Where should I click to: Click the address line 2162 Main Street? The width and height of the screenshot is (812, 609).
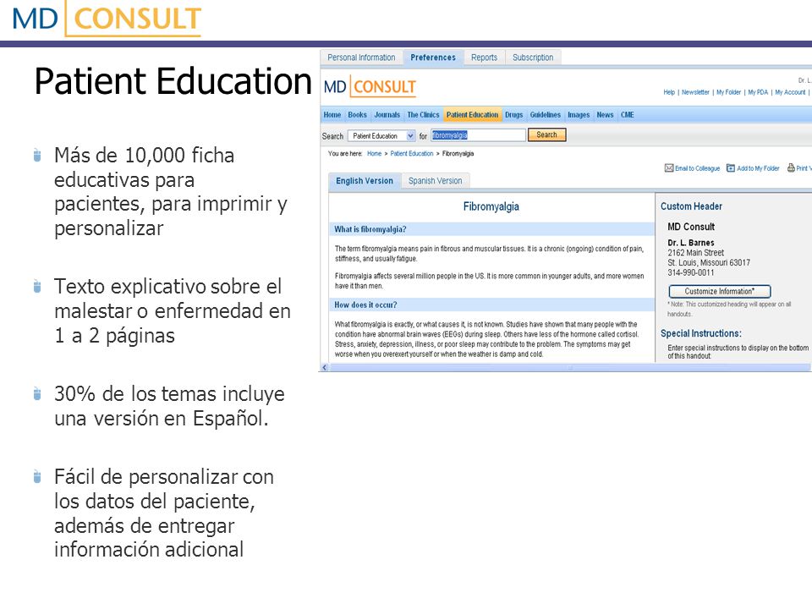(696, 253)
